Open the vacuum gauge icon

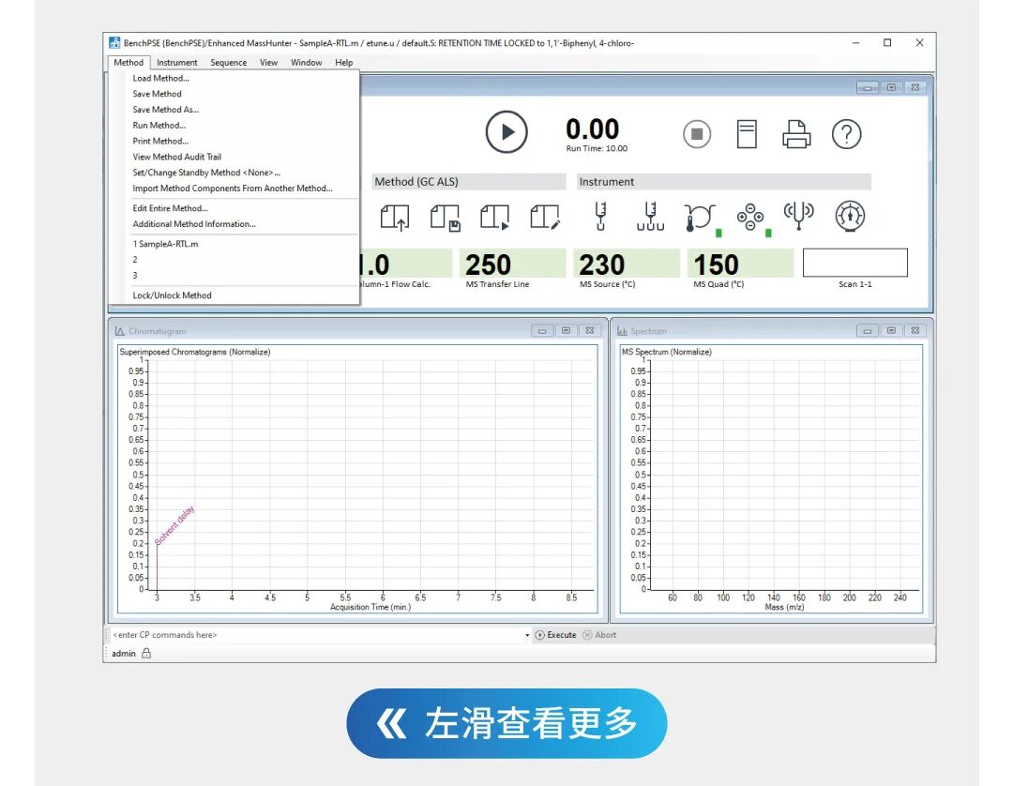850,217
